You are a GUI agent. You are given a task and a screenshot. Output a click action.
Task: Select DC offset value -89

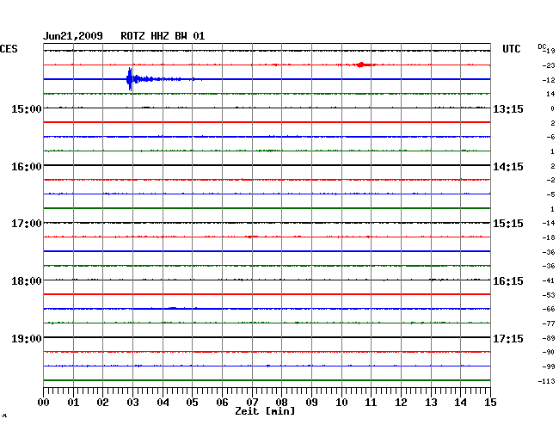549,338
